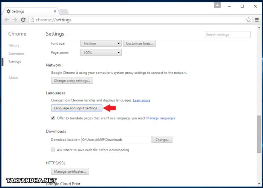Viewport: 263px width, 188px height.
Task: Click the Customize fonts button
Action: point(139,43)
